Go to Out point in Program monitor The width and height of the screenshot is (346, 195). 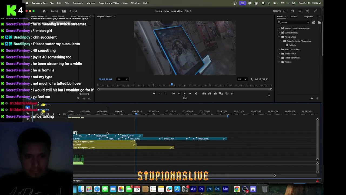[196, 93]
